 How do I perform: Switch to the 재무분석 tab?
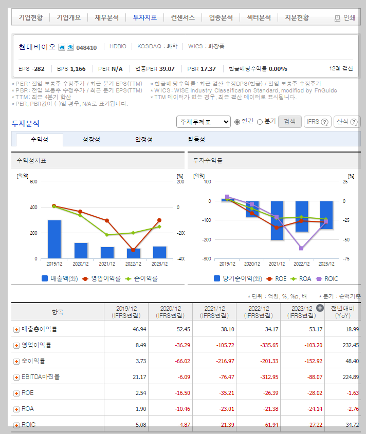click(x=107, y=17)
